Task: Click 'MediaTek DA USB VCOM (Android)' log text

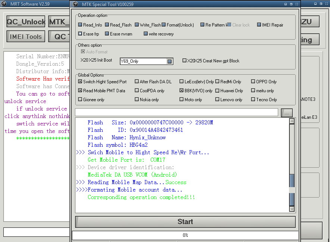Action: point(132,175)
